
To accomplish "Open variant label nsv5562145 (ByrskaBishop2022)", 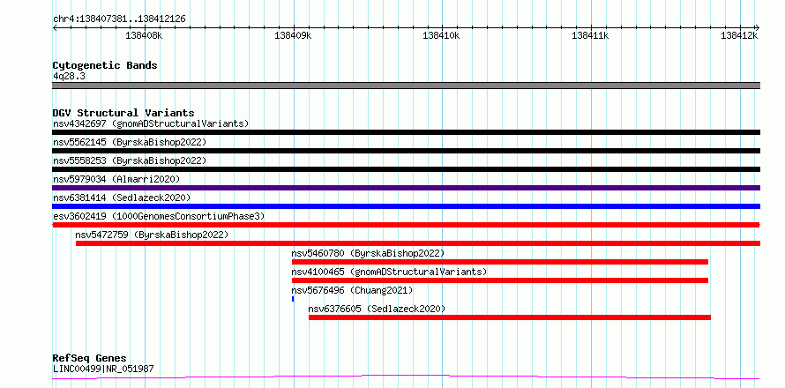I will tap(130, 142).
